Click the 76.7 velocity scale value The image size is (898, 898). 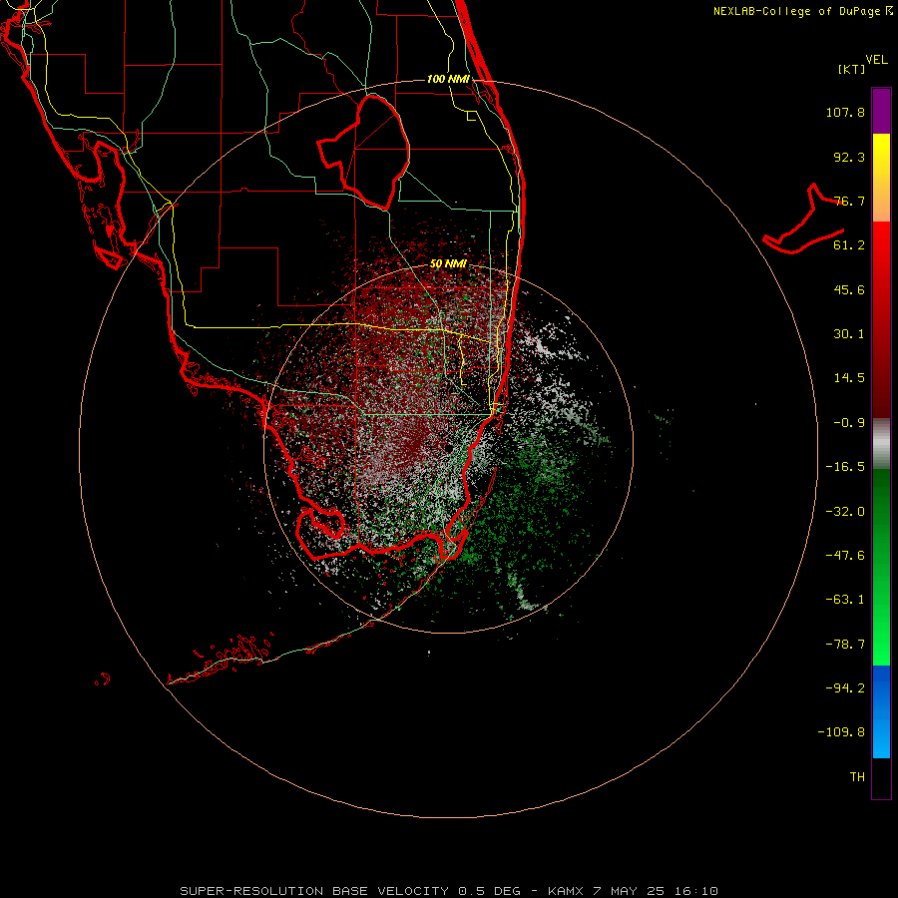(849, 201)
